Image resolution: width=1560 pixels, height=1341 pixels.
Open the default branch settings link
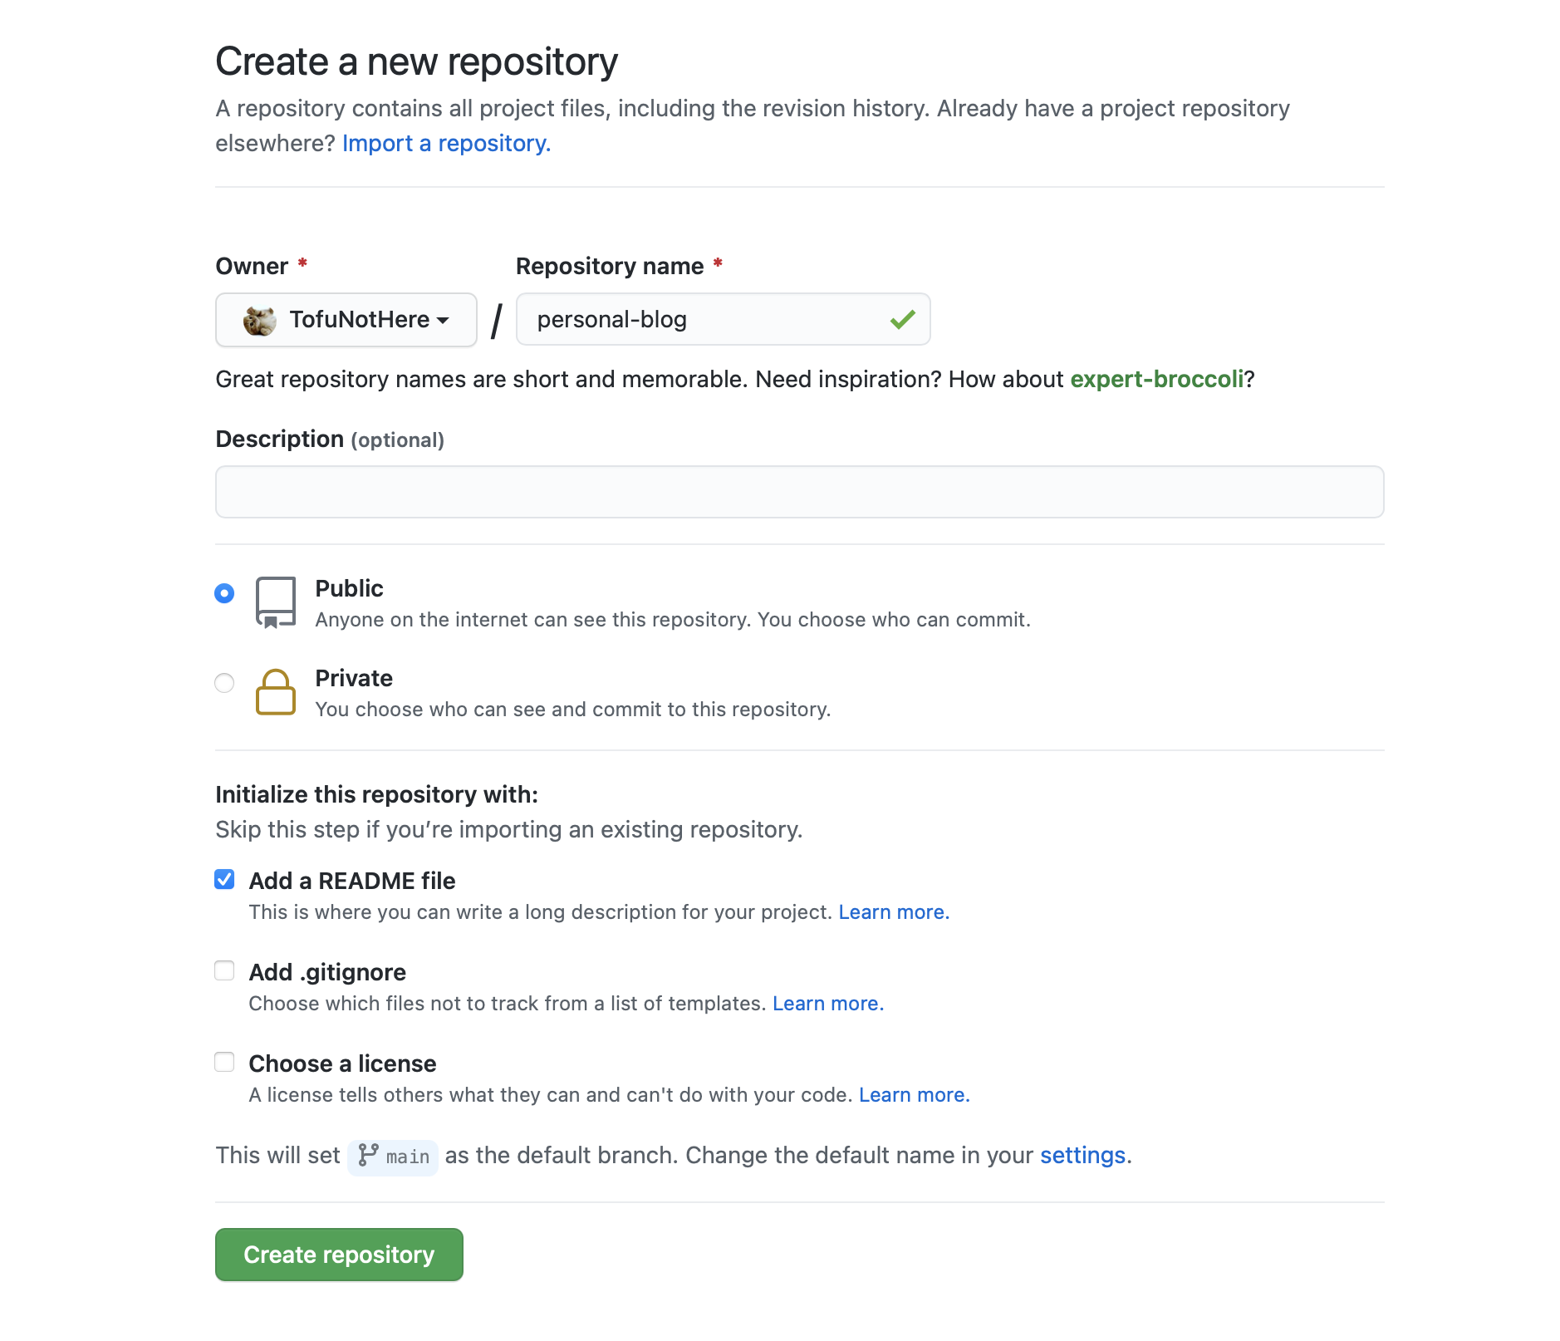coord(1082,1156)
